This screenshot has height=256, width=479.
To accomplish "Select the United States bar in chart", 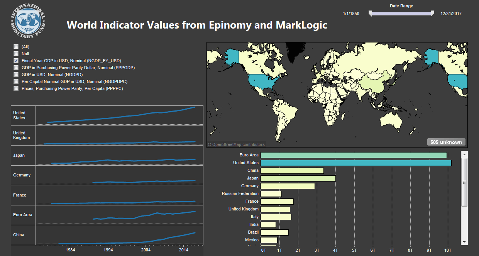I will tap(355, 163).
